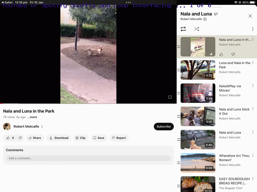Grab reorder handle of NalaAtPlay via Movavi

tap(179, 93)
